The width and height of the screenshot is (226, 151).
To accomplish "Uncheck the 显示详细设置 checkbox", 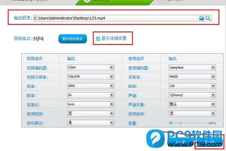I will coord(98,39).
